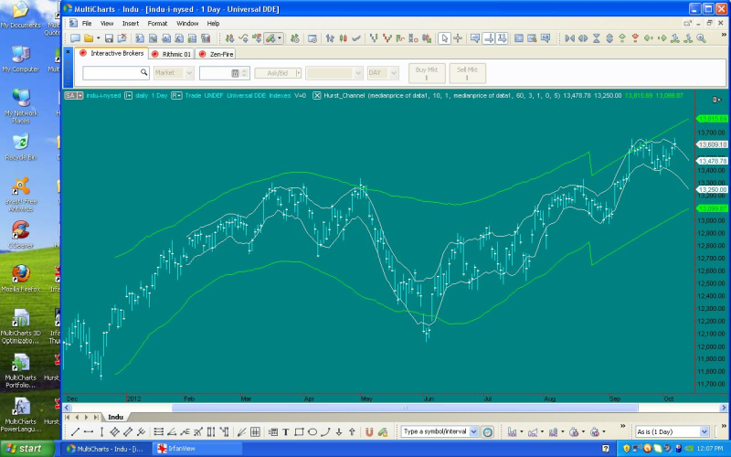Open the SA button dropdown arrow
Image resolution: width=731 pixels, height=457 pixels.
80,96
